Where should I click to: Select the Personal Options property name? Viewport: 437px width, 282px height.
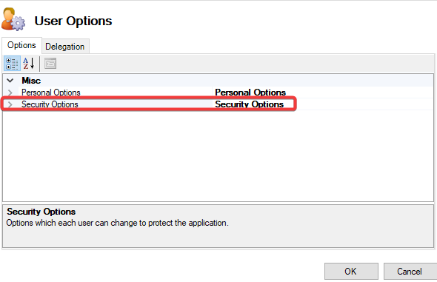[51, 93]
